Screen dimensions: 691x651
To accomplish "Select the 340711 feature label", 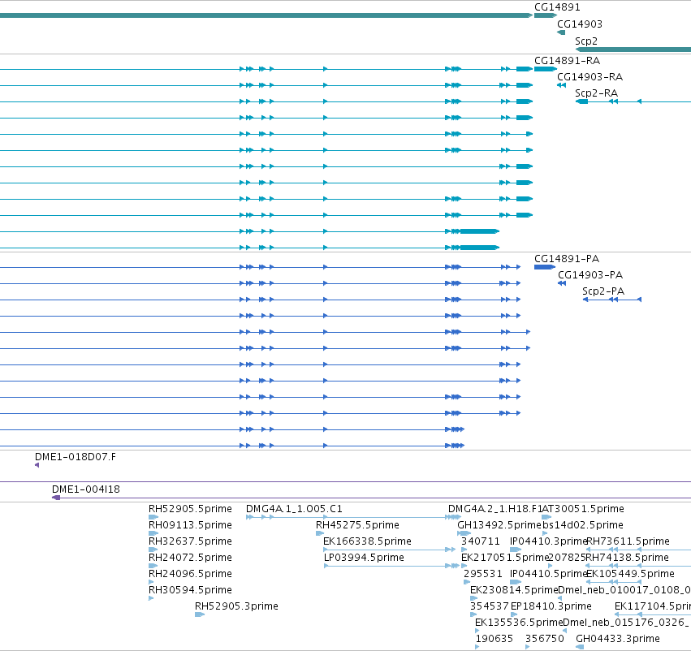I will click(x=481, y=541).
